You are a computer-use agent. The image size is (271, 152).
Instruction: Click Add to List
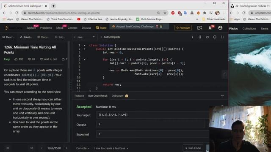[48, 59]
